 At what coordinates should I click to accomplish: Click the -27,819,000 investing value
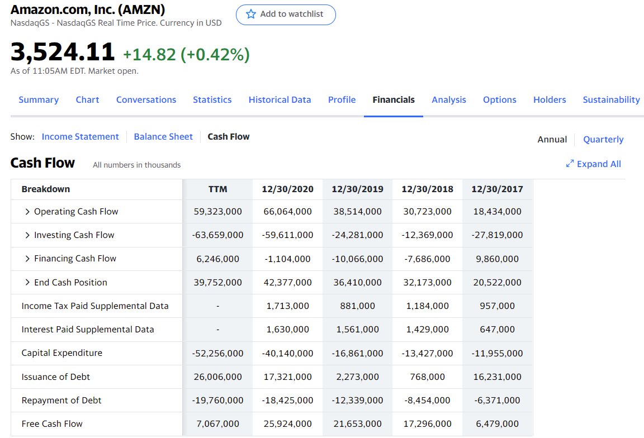[x=497, y=235]
